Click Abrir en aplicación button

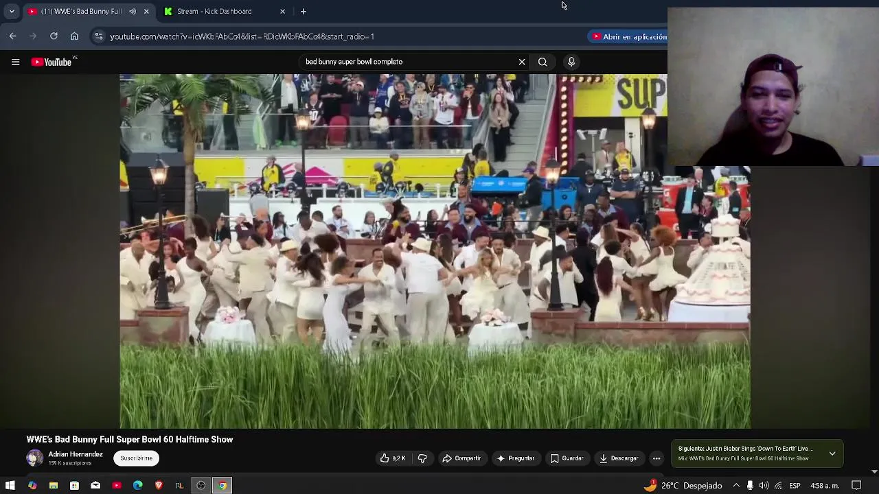pyautogui.click(x=629, y=36)
